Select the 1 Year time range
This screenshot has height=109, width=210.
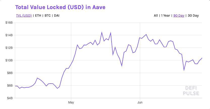[166, 16]
